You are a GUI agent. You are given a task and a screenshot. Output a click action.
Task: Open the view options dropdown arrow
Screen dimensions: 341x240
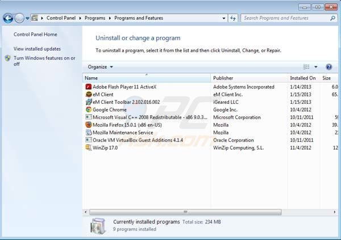(316, 67)
